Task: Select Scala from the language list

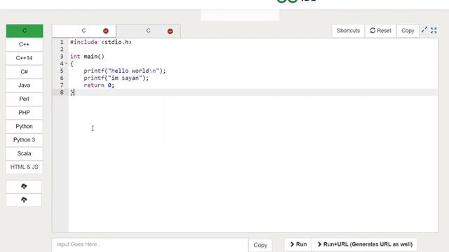Action: (x=25, y=153)
